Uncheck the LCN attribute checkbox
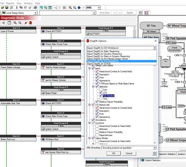The height and width of the screenshot is (167, 186). pos(101,93)
